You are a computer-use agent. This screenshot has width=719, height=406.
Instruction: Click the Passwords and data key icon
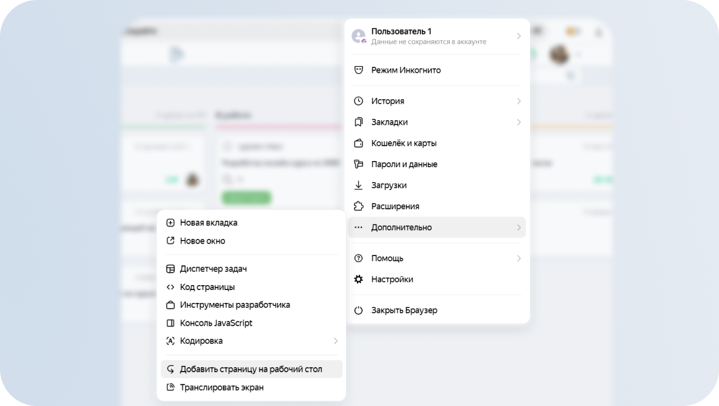click(358, 164)
